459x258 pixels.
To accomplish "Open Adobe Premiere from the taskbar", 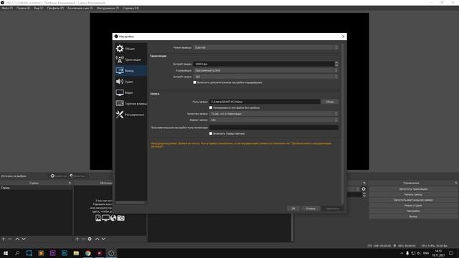I will tap(52, 253).
